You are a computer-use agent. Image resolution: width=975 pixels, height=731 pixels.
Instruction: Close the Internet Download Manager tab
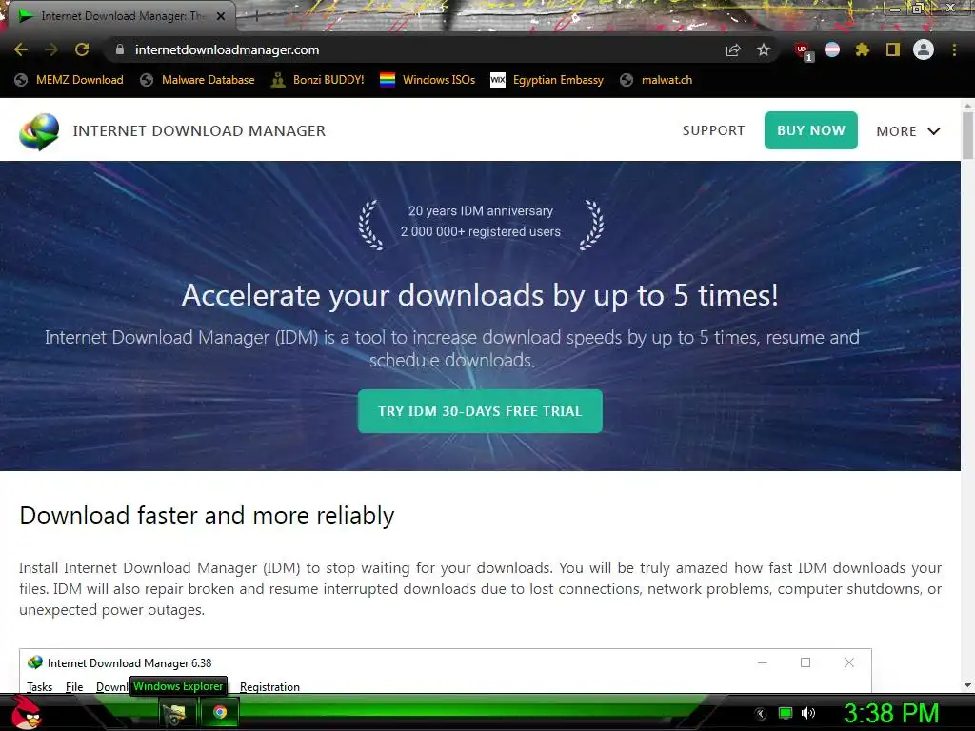221,16
